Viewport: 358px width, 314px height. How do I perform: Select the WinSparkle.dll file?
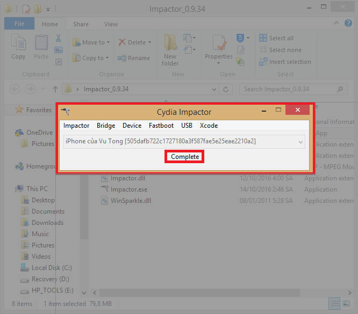pyautogui.click(x=126, y=201)
